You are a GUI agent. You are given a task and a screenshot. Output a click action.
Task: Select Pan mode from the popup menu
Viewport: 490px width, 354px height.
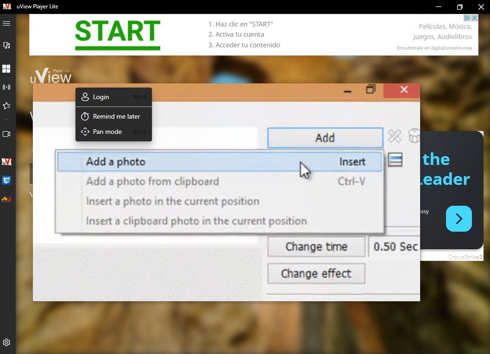pos(114,132)
